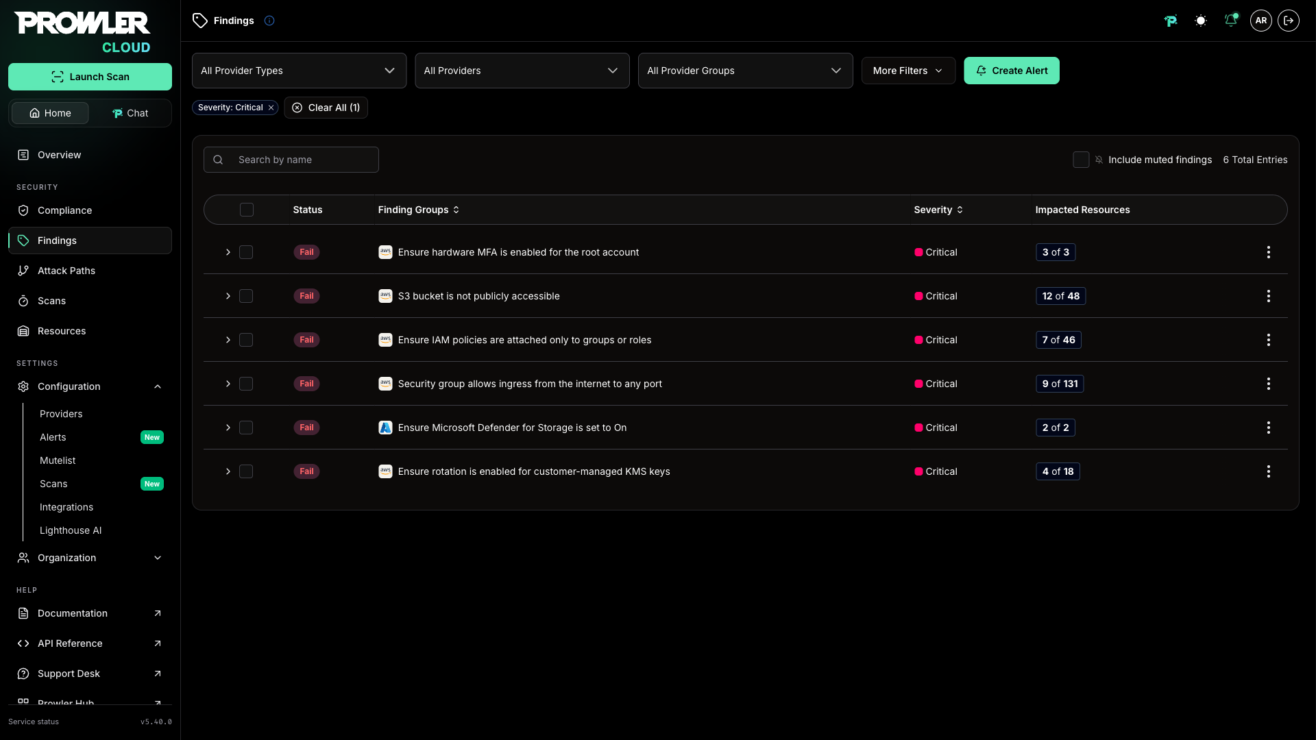Expand the KMS keys rotation row

228,471
